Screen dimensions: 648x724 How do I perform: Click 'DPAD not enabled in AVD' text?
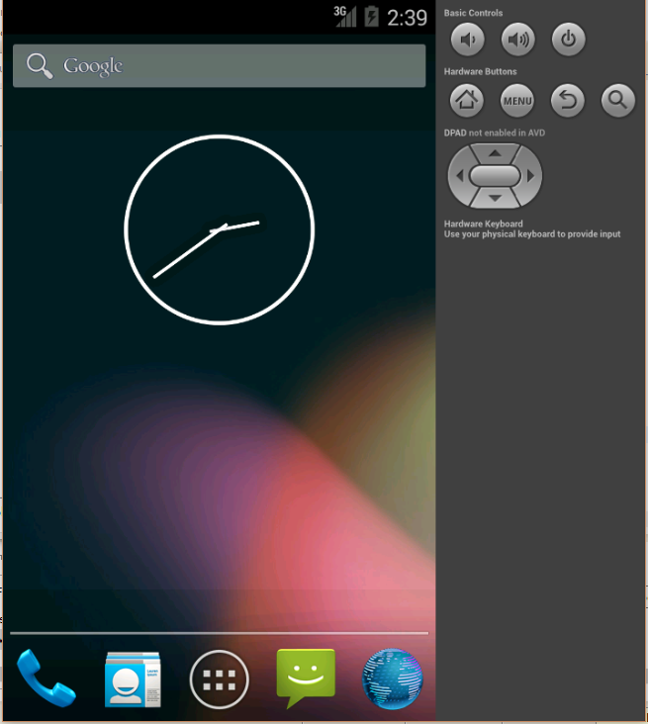pyautogui.click(x=495, y=133)
